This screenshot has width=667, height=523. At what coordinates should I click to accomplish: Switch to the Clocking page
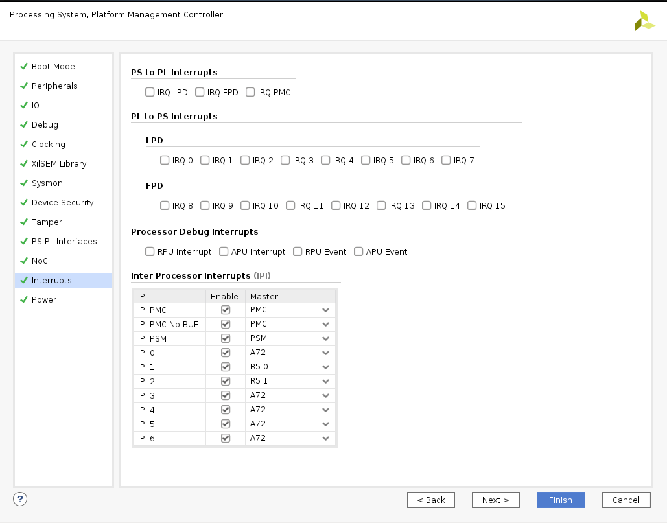(x=49, y=145)
